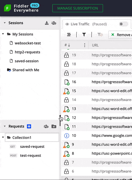Collapse the Sessions panel arrow

5,23
